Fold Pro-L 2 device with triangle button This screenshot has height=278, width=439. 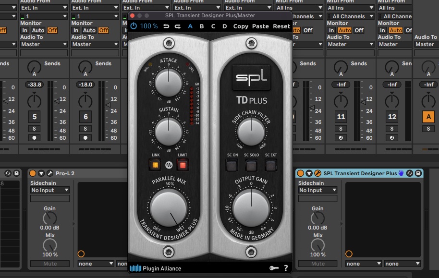(x=41, y=173)
